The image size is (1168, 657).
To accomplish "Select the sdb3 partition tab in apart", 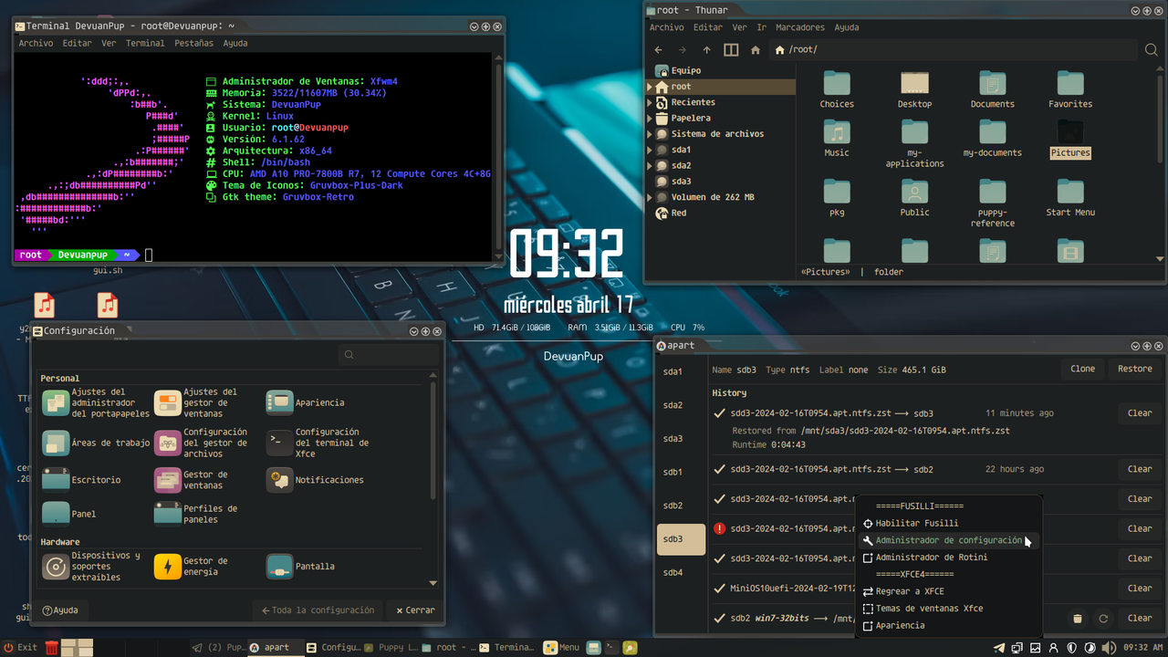I will pyautogui.click(x=681, y=539).
